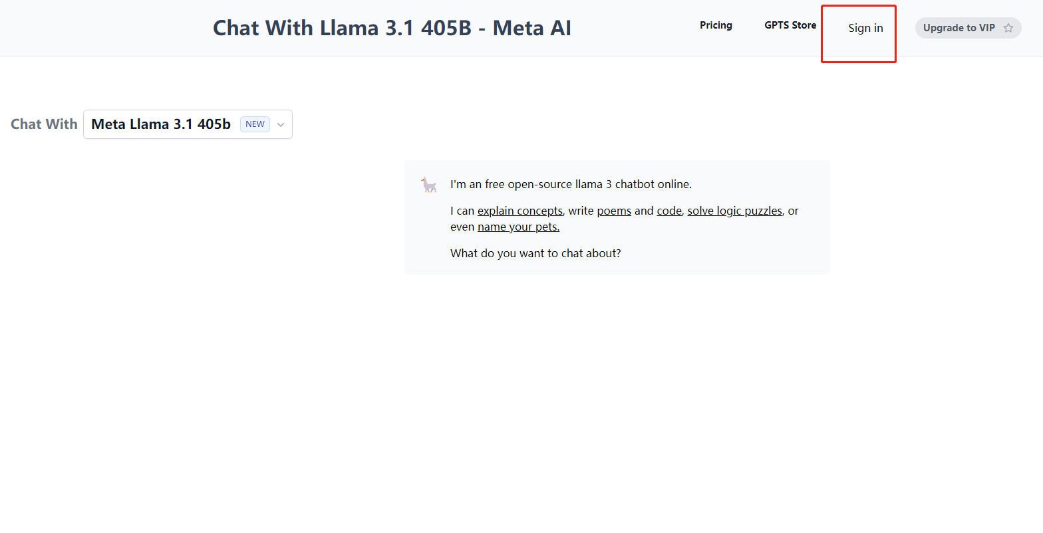Click the NEW badge next to the model name
1043x533 pixels.
[x=255, y=124]
